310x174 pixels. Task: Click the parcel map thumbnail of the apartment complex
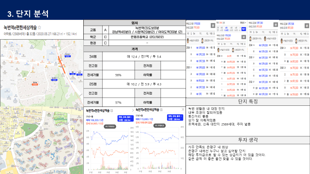pos(42,140)
